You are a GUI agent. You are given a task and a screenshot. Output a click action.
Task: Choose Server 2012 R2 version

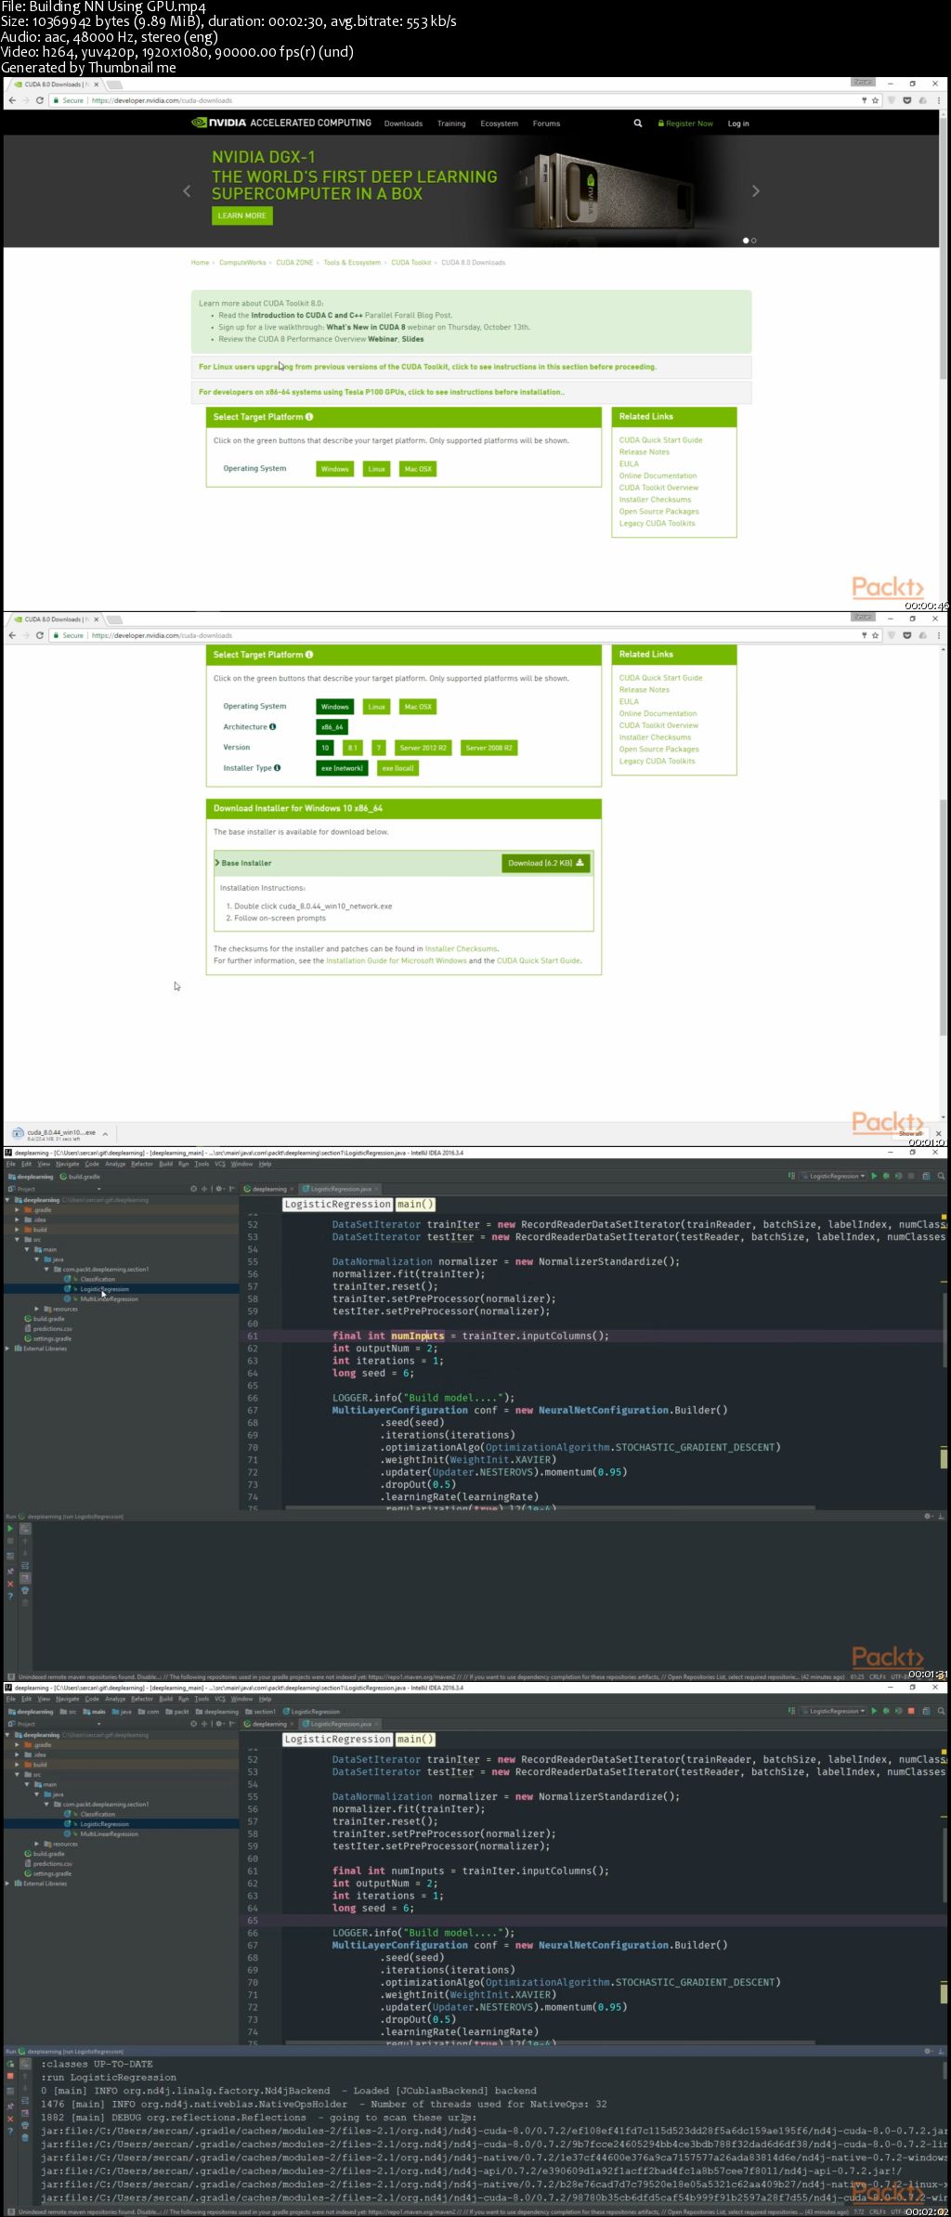[x=423, y=748]
